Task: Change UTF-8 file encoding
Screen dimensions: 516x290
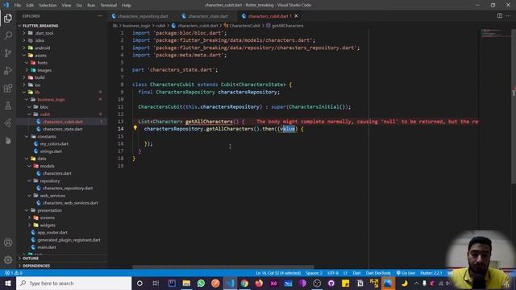Action: click(333, 273)
